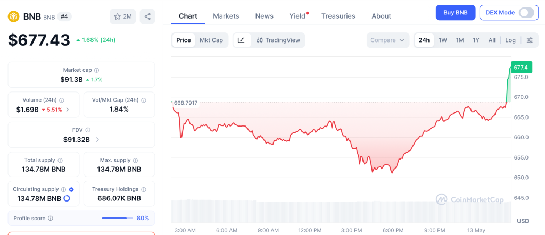
Task: Switch to TradingView candlestick view
Action: [278, 40]
